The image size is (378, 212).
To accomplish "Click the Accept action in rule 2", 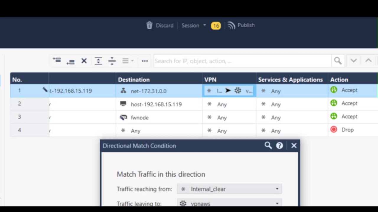I will [349, 103].
